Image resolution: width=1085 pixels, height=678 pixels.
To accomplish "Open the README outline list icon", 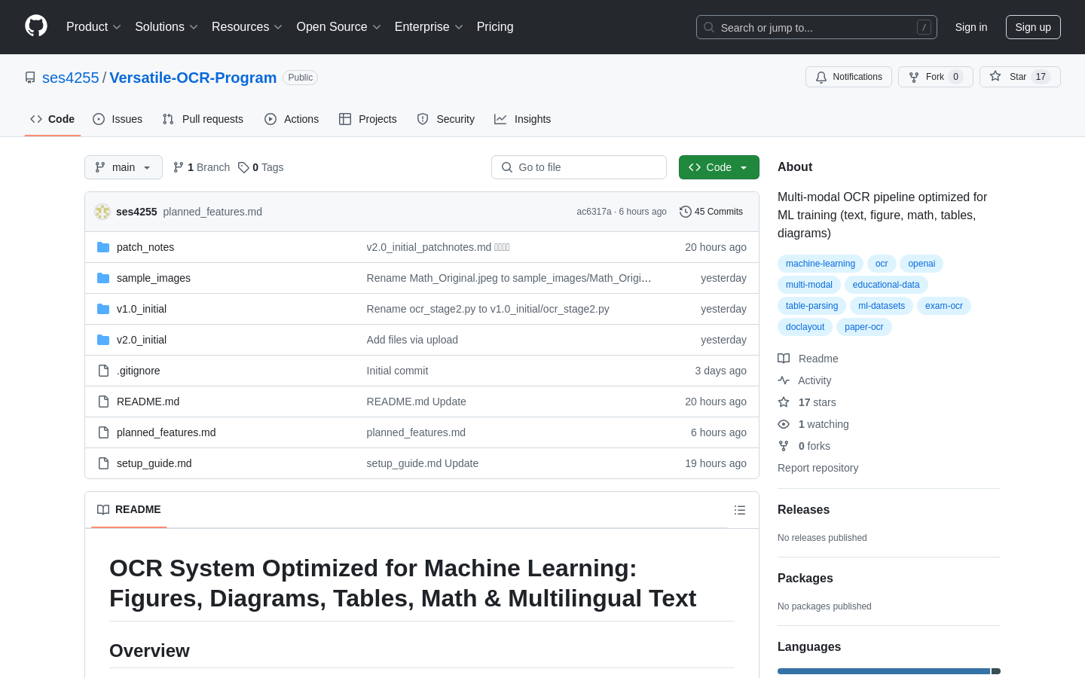I will (740, 510).
